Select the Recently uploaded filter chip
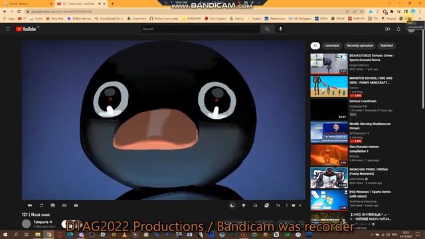 tap(360, 46)
